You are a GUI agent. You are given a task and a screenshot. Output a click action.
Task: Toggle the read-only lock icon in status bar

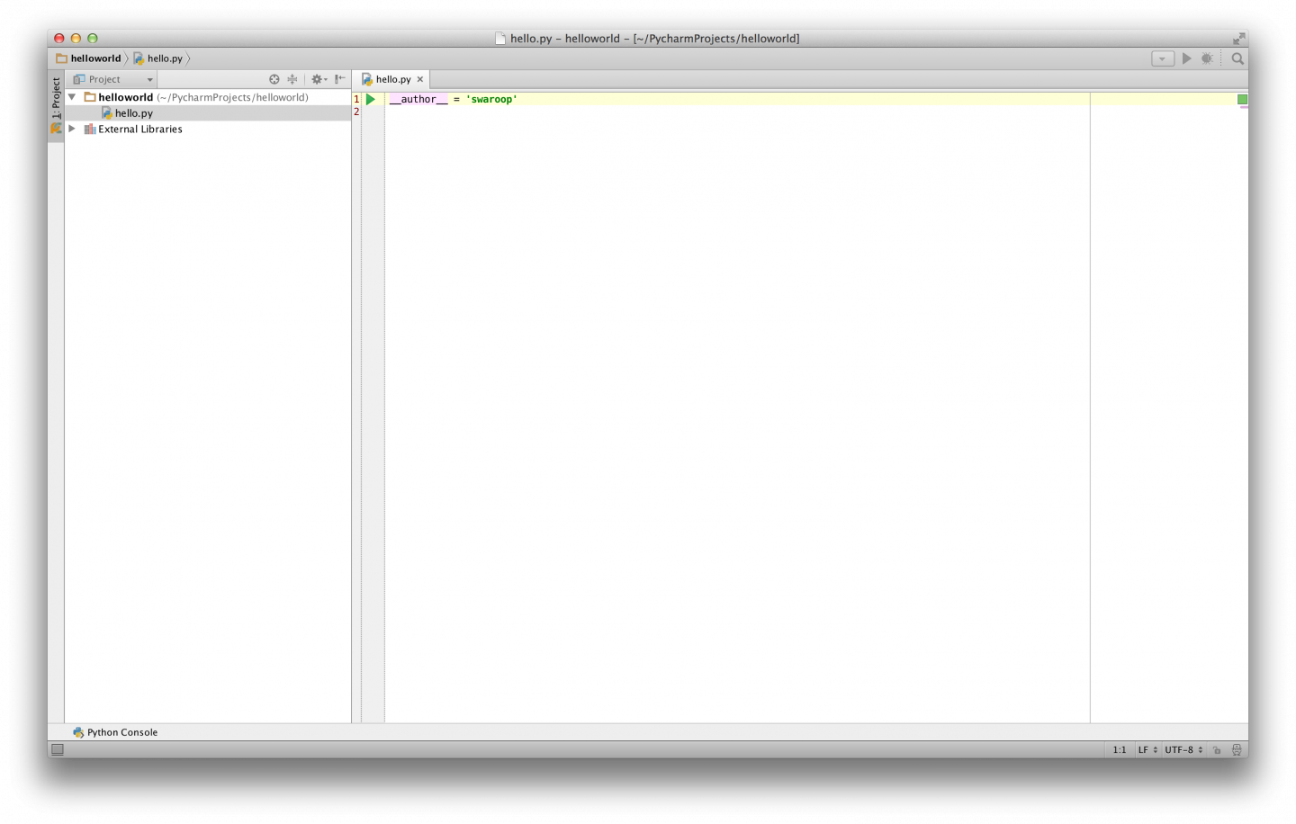(x=1217, y=749)
